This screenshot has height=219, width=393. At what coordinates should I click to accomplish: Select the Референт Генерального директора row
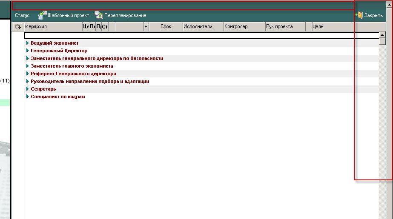(x=73, y=74)
